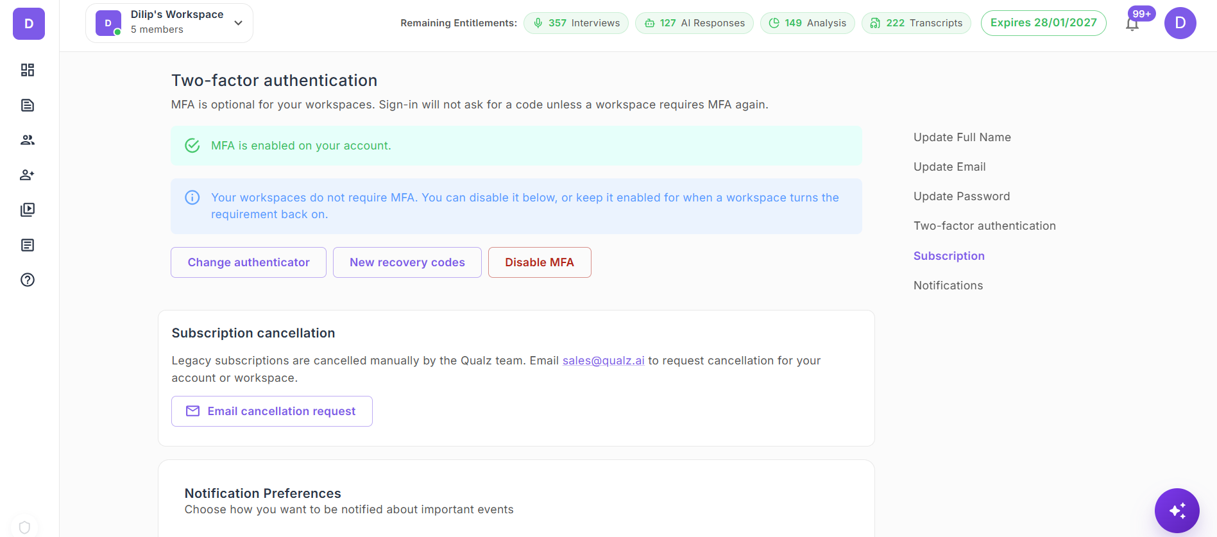Open the document page icon in sidebar

28,105
